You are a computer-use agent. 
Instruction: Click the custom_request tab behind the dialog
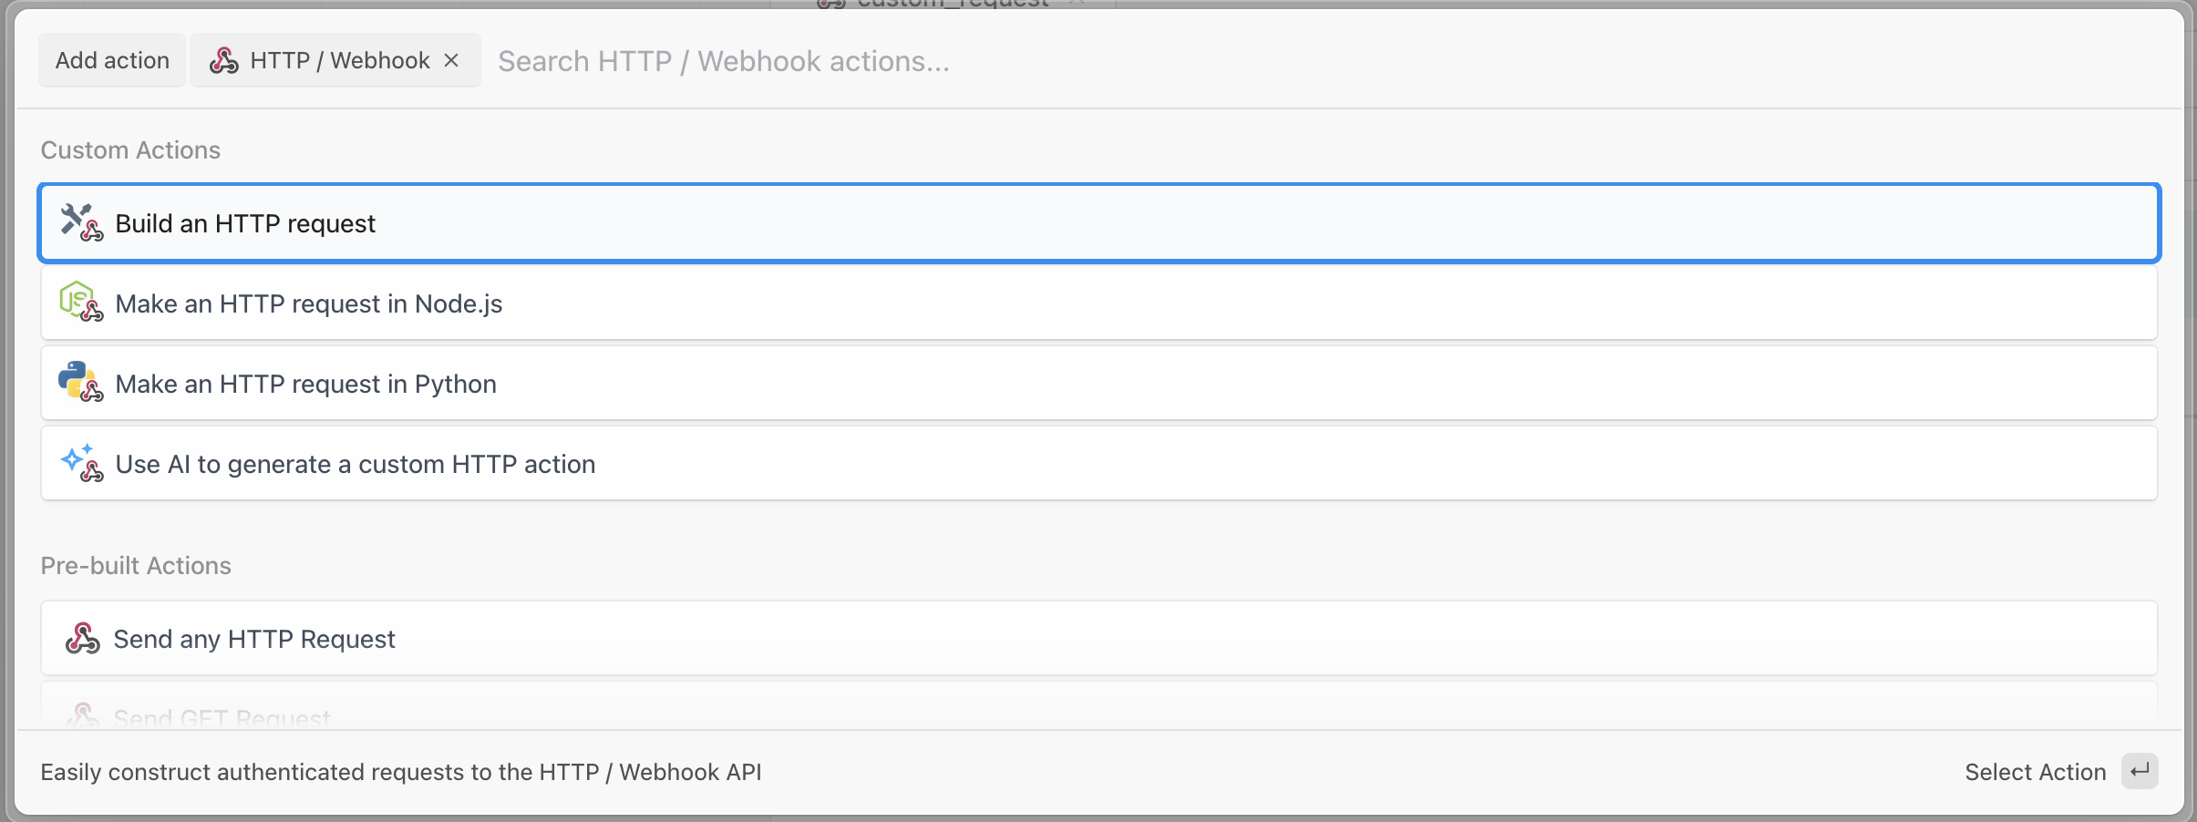[x=953, y=4]
